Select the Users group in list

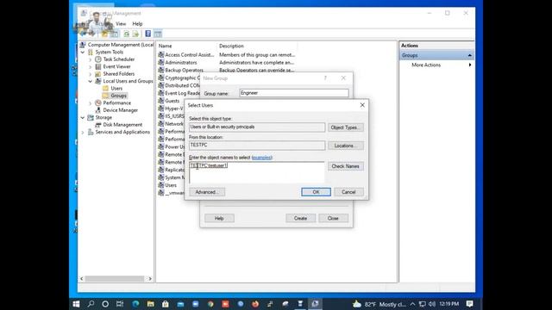(171, 185)
